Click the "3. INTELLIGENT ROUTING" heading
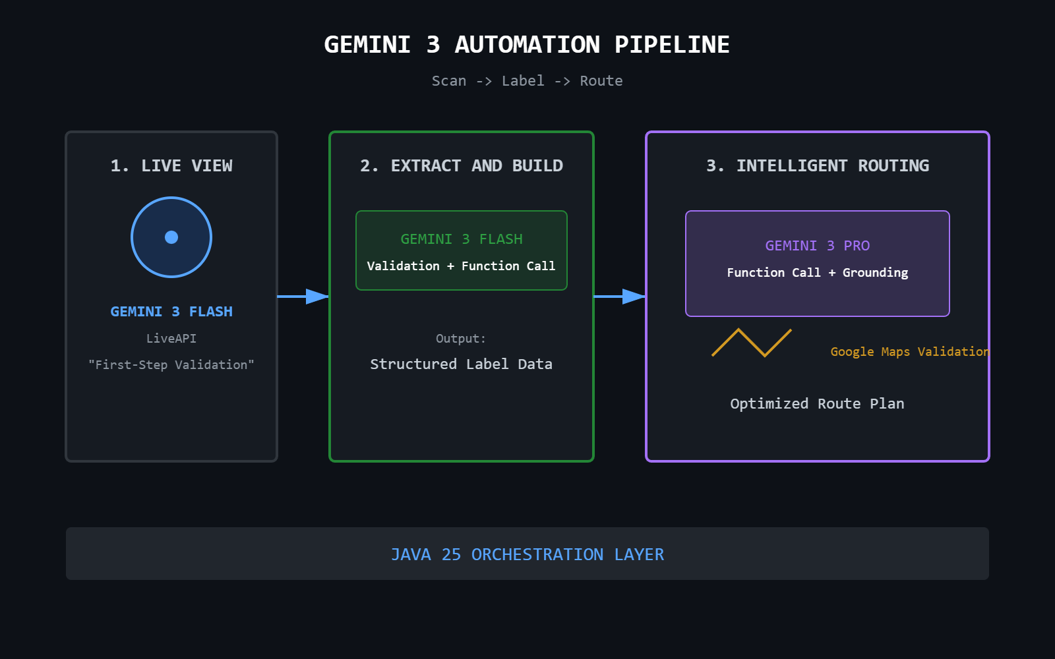Screen dimensions: 1055x659 (818, 165)
